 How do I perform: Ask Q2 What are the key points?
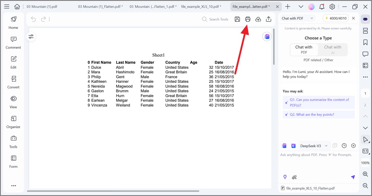click(x=318, y=115)
